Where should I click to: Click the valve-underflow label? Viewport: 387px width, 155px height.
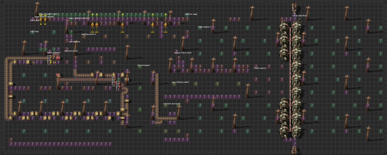point(299,15)
